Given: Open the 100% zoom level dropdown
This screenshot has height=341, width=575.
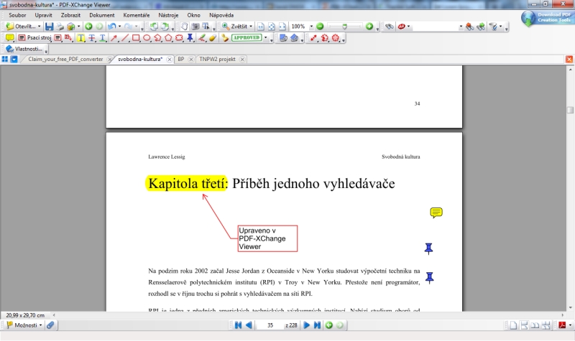Looking at the screenshot, I should [x=311, y=27].
